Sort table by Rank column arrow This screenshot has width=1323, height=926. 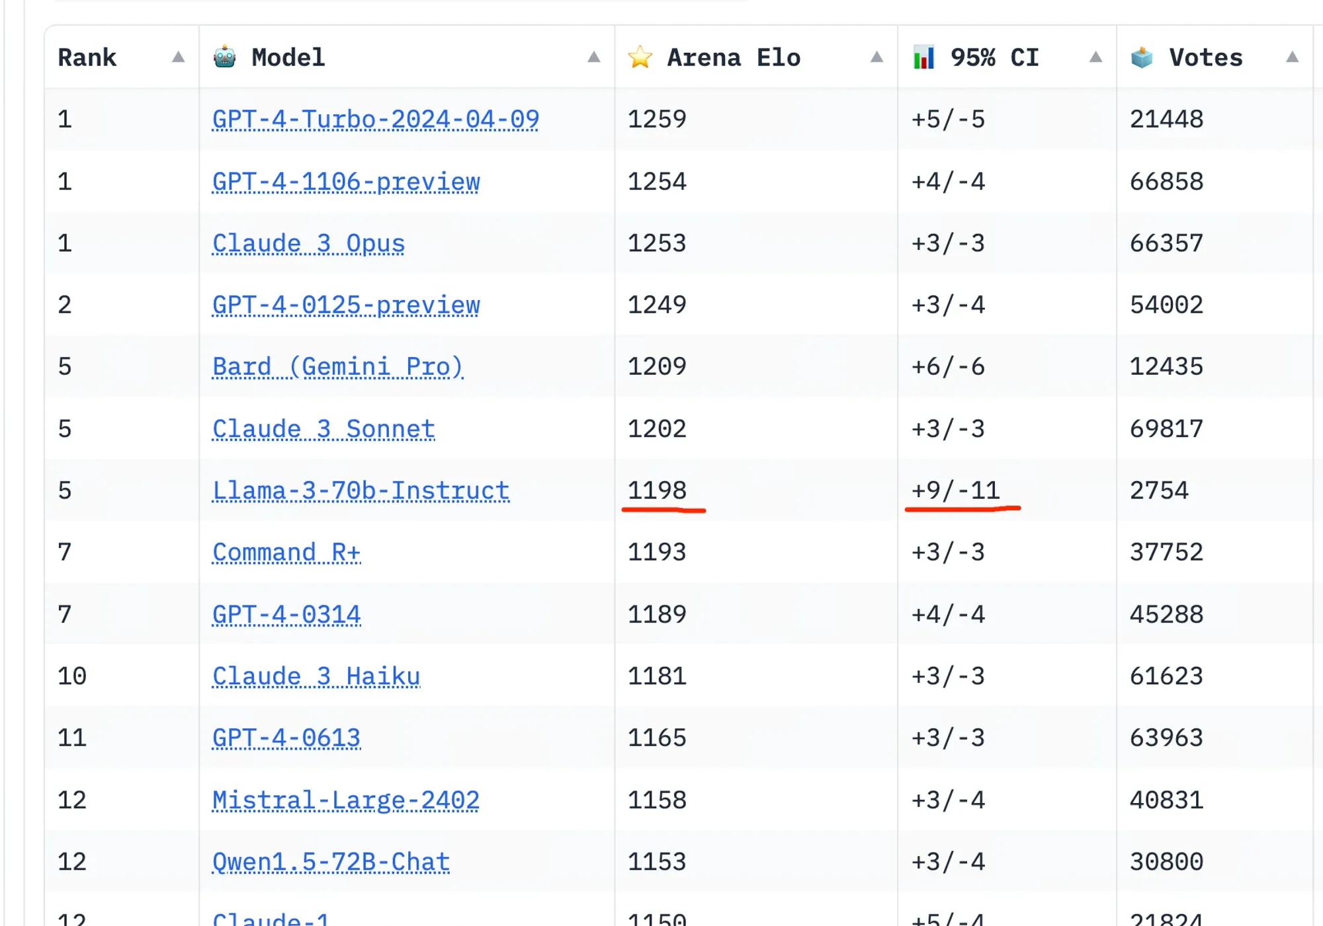(178, 58)
